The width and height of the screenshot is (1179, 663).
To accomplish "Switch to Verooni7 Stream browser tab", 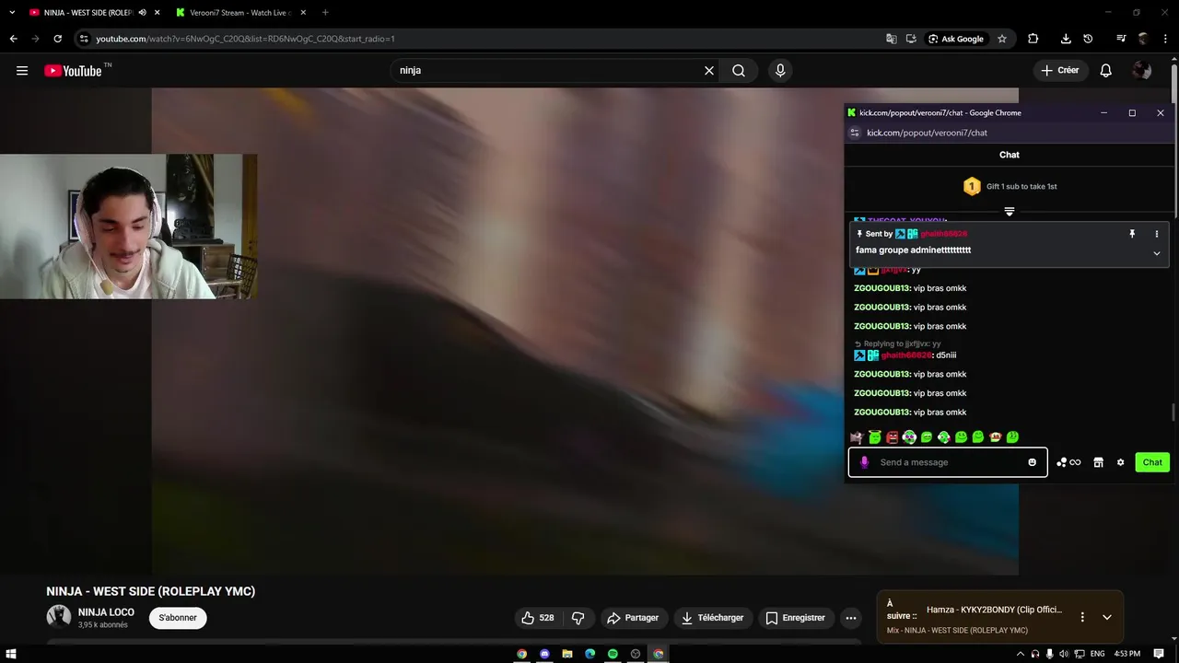I will point(239,12).
